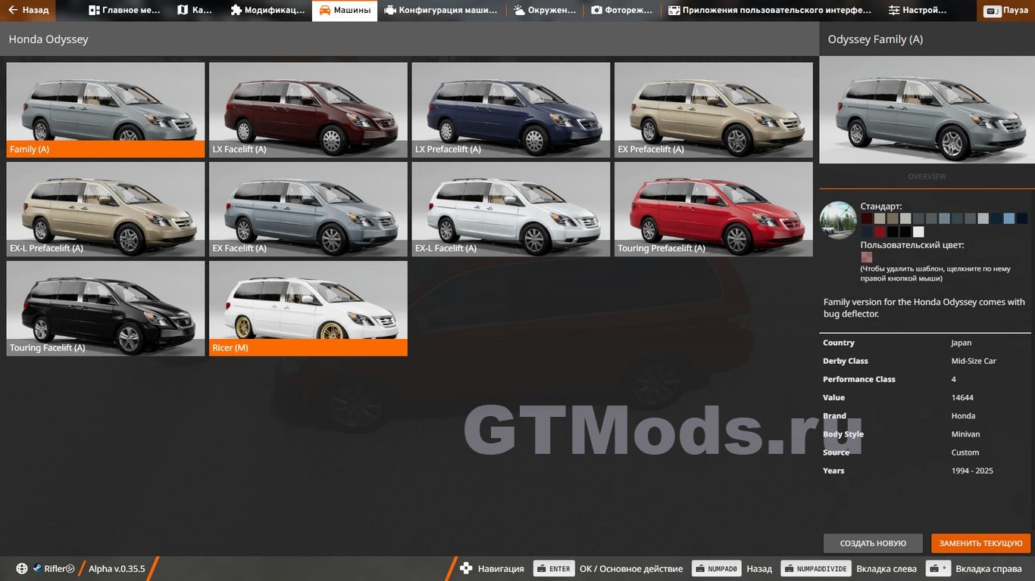Select the EX Prefacelift (A) configuration
Viewport: 1035px width, 581px height.
point(714,110)
